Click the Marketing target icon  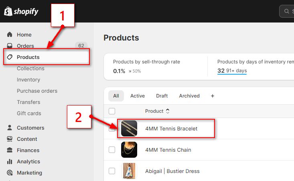tap(10, 173)
